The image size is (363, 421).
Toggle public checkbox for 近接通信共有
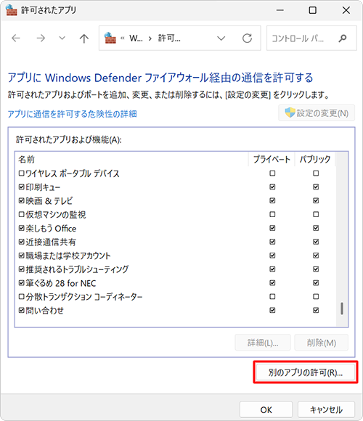click(x=316, y=242)
